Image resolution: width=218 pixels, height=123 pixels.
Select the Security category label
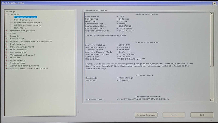click(x=15, y=36)
